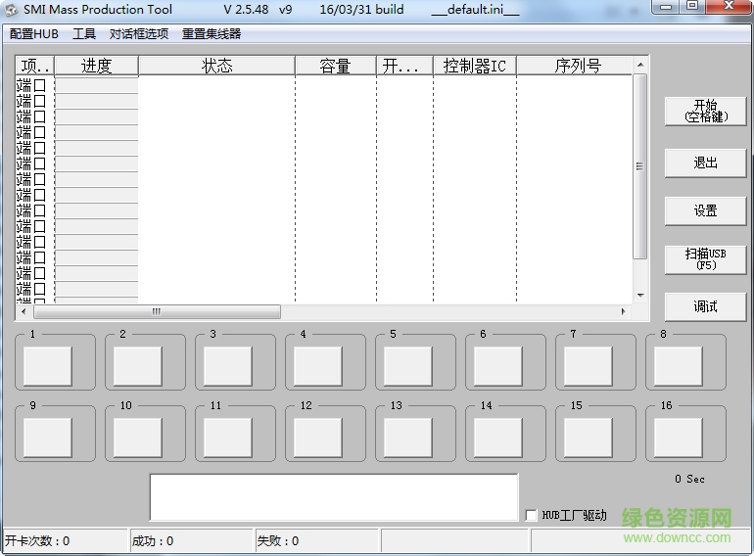Click the truncated 项.. column header
This screenshot has width=754, height=556.
(35, 66)
